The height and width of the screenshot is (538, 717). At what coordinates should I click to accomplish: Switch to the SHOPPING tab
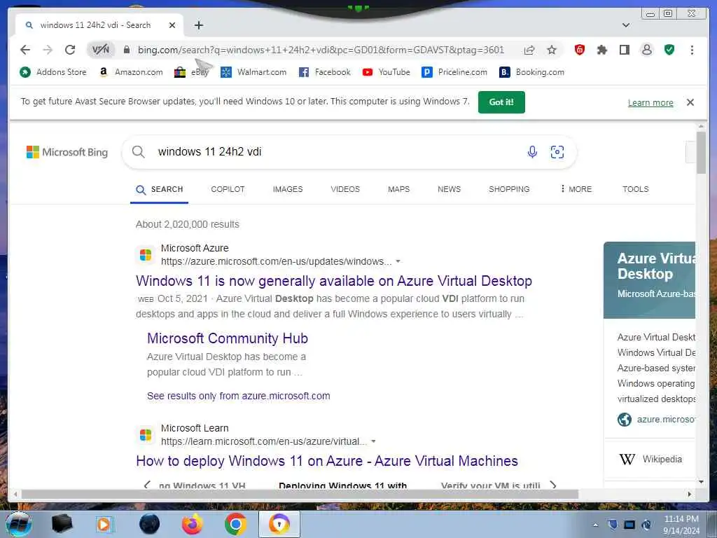(509, 189)
